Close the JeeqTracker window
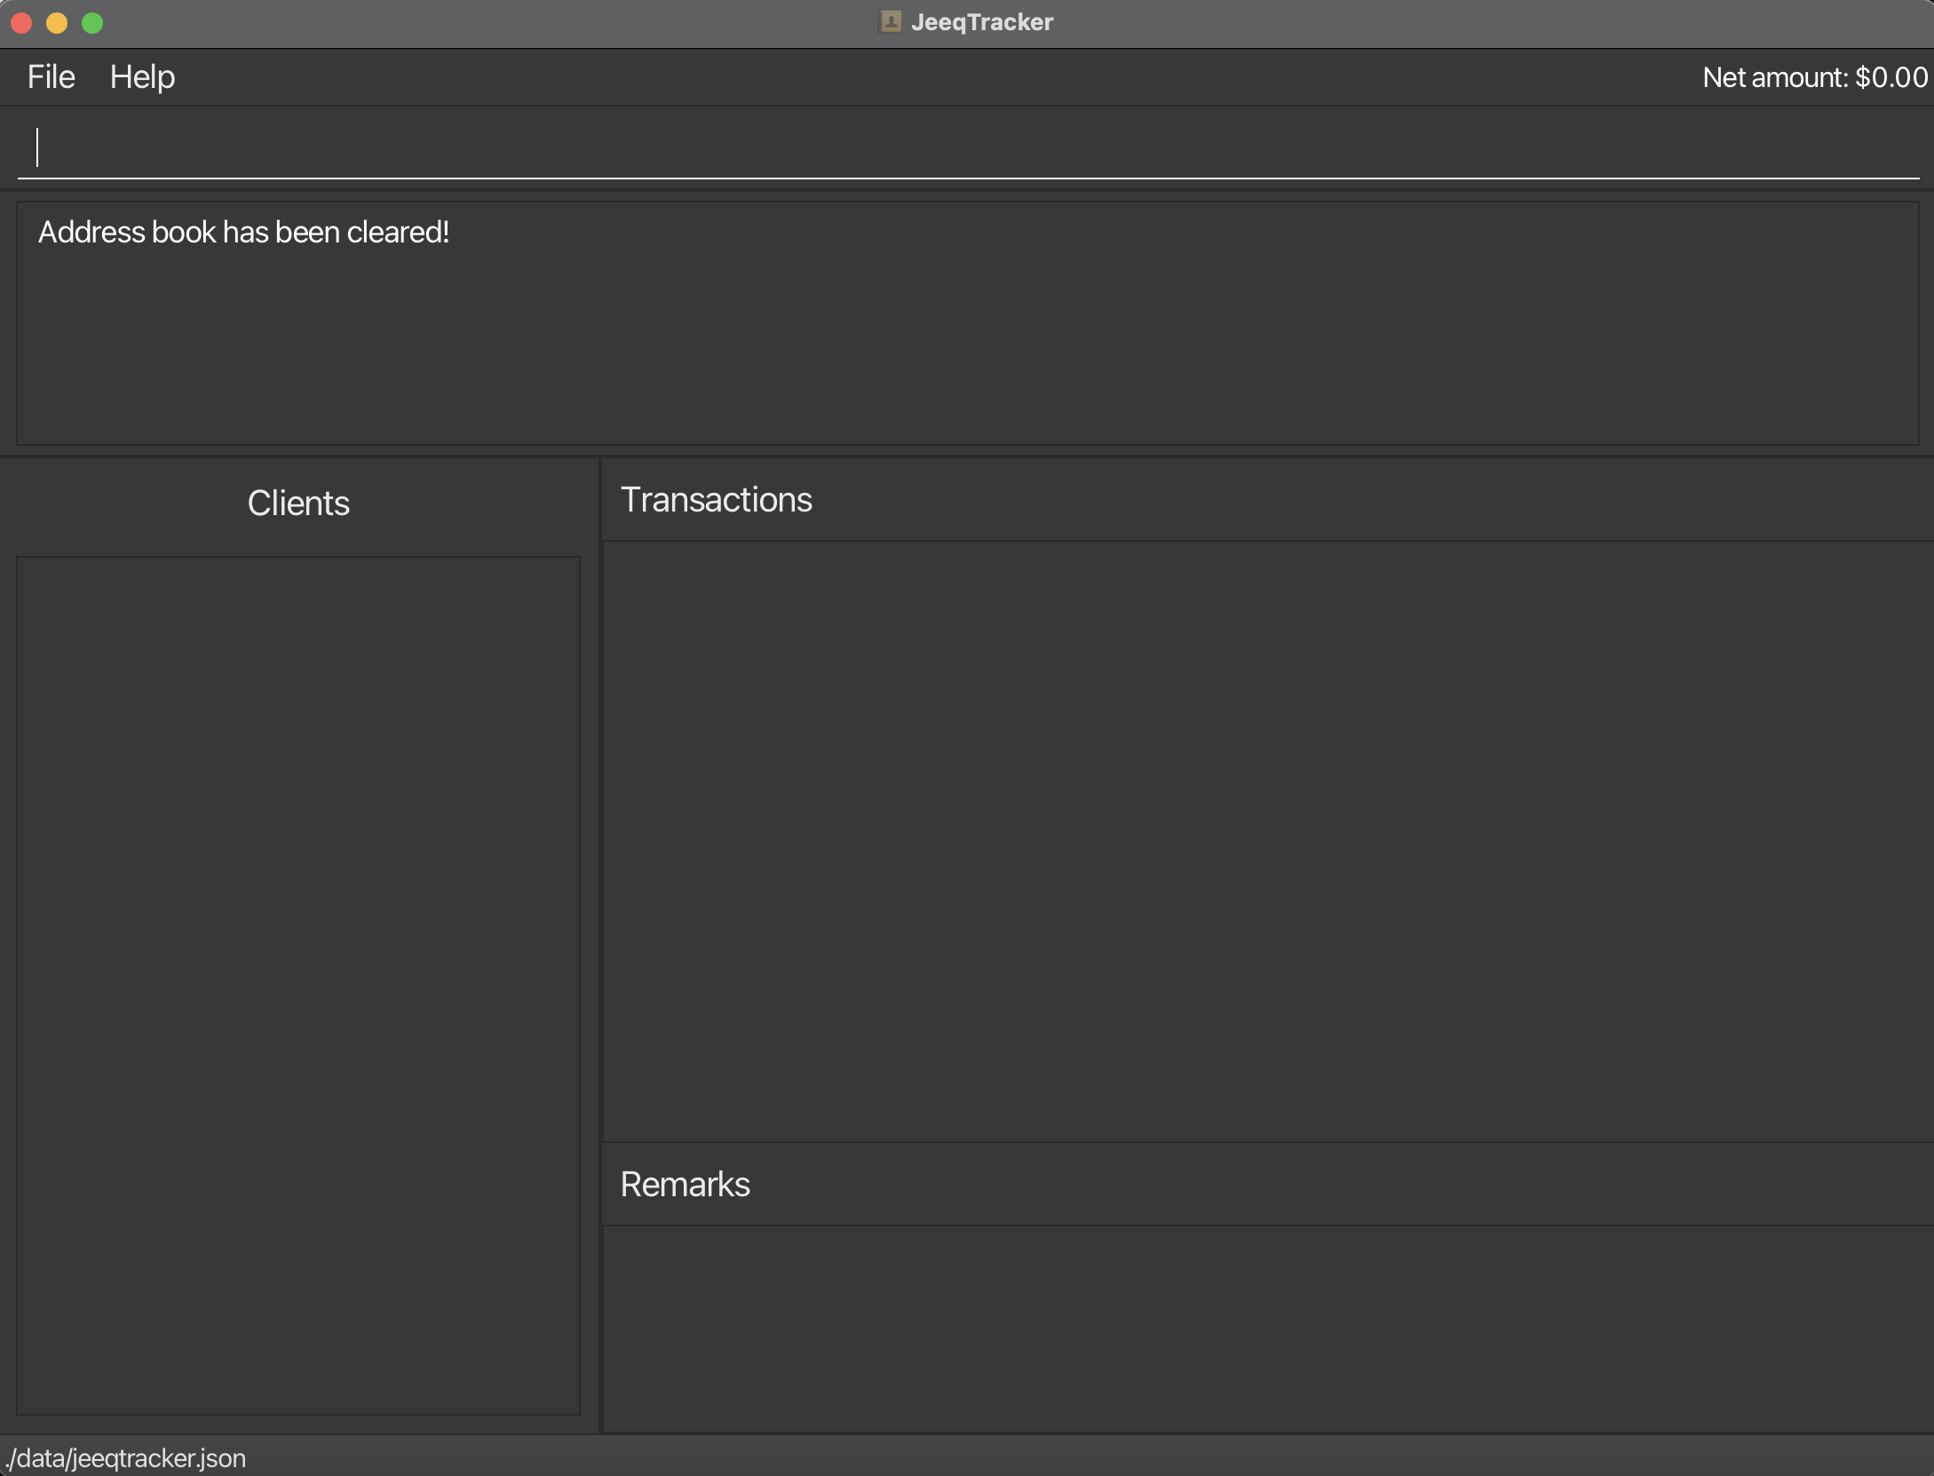The height and width of the screenshot is (1476, 1934). pyautogui.click(x=22, y=23)
